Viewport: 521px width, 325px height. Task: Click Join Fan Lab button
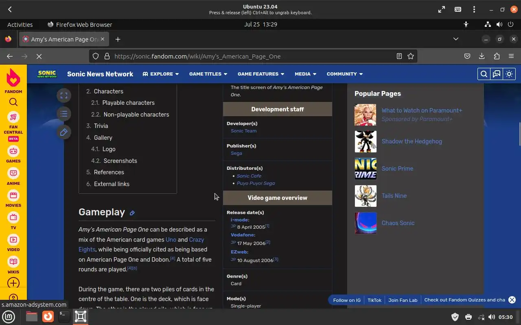point(403,300)
